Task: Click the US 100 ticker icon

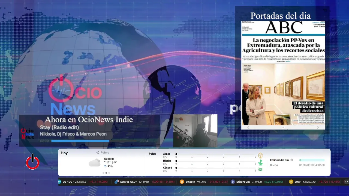Action: (60, 182)
